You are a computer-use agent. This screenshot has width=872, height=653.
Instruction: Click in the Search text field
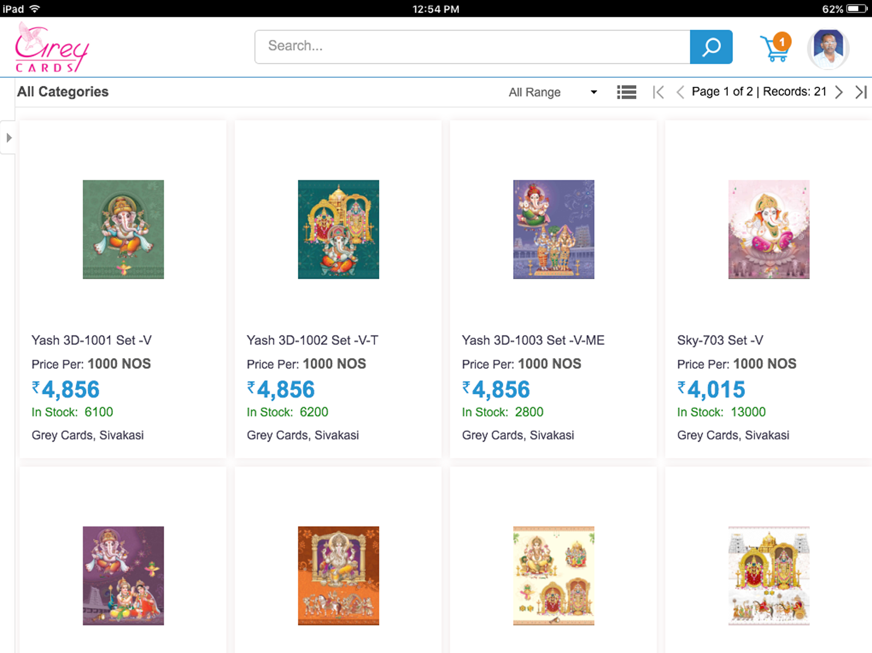472,47
